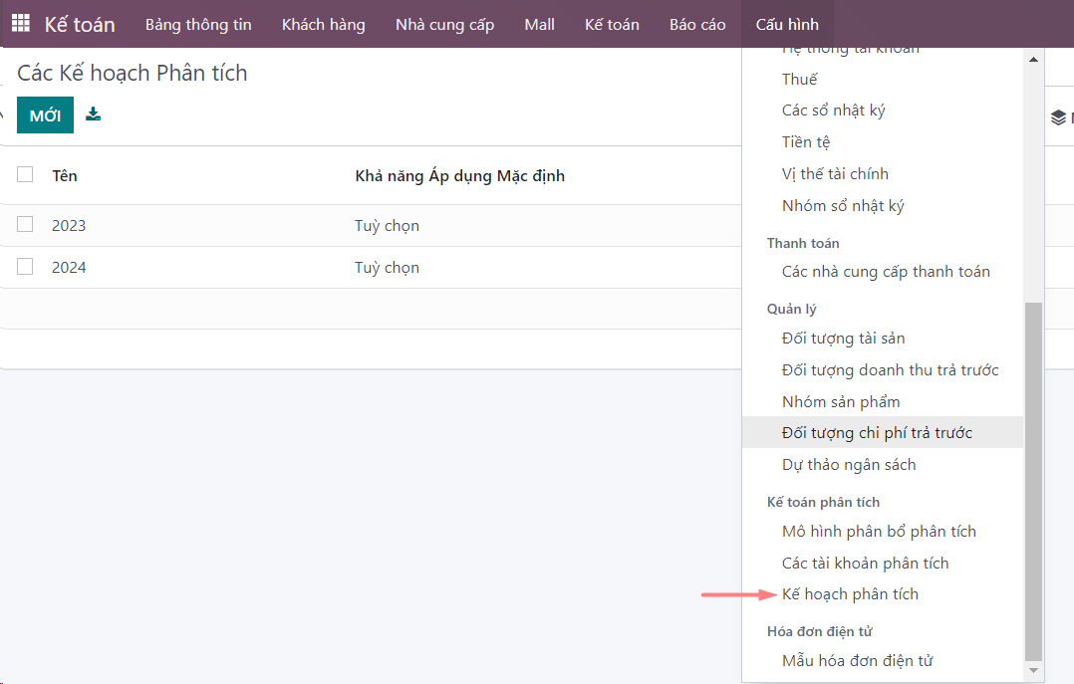
Task: Click the menu scrollbar down arrow
Action: point(1033,670)
